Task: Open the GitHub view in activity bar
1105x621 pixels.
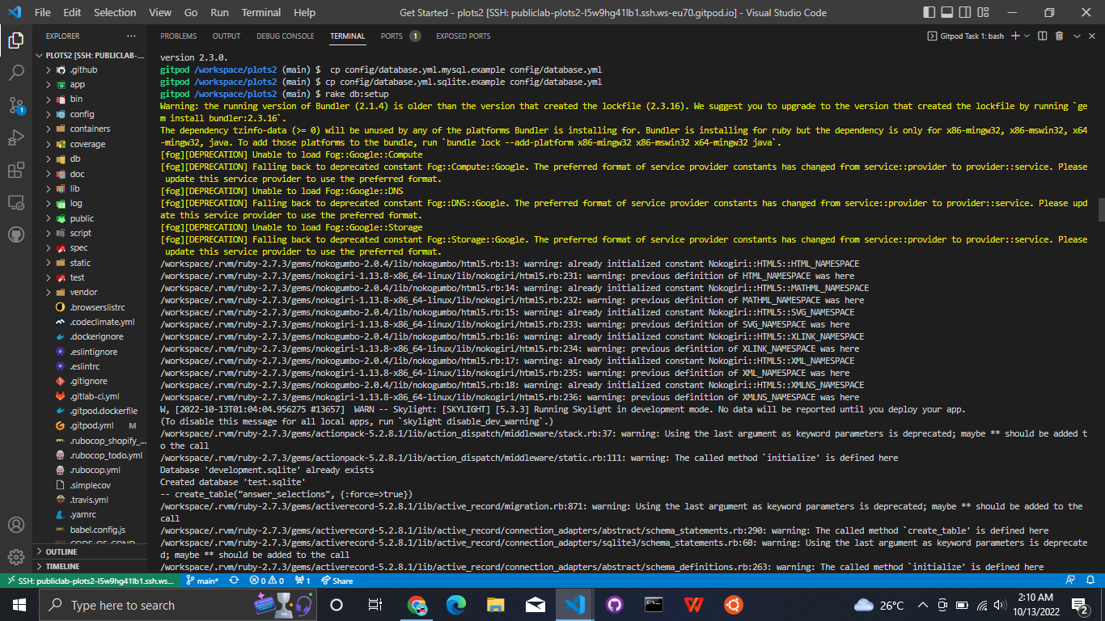Action: click(x=16, y=234)
